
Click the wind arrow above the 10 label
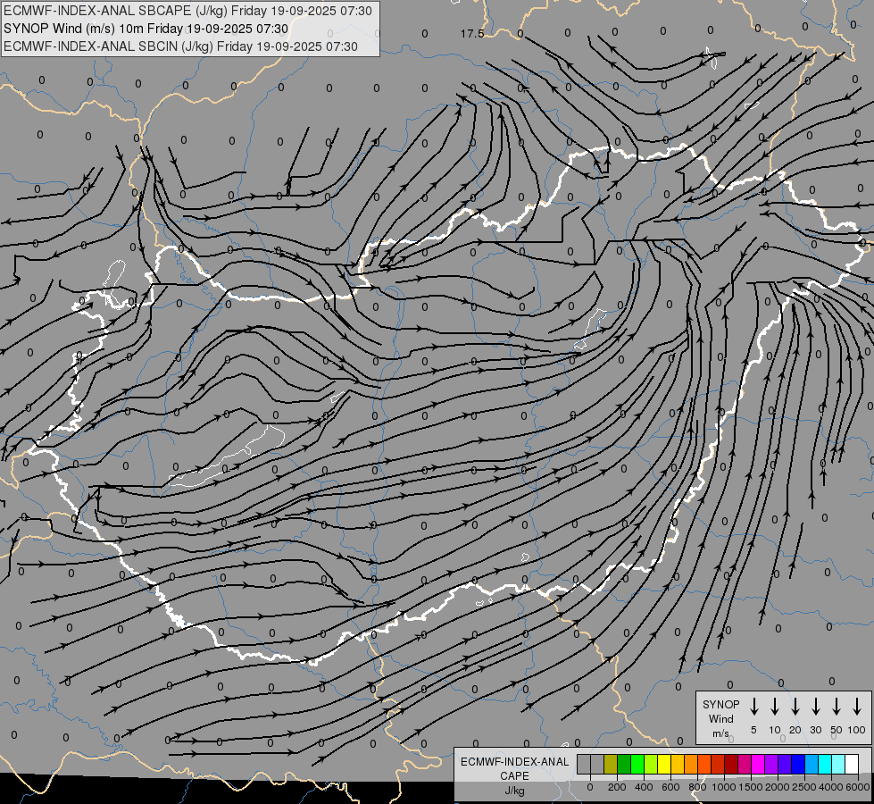(775, 707)
